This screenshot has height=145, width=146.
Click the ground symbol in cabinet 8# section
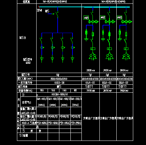coord(103,40)
